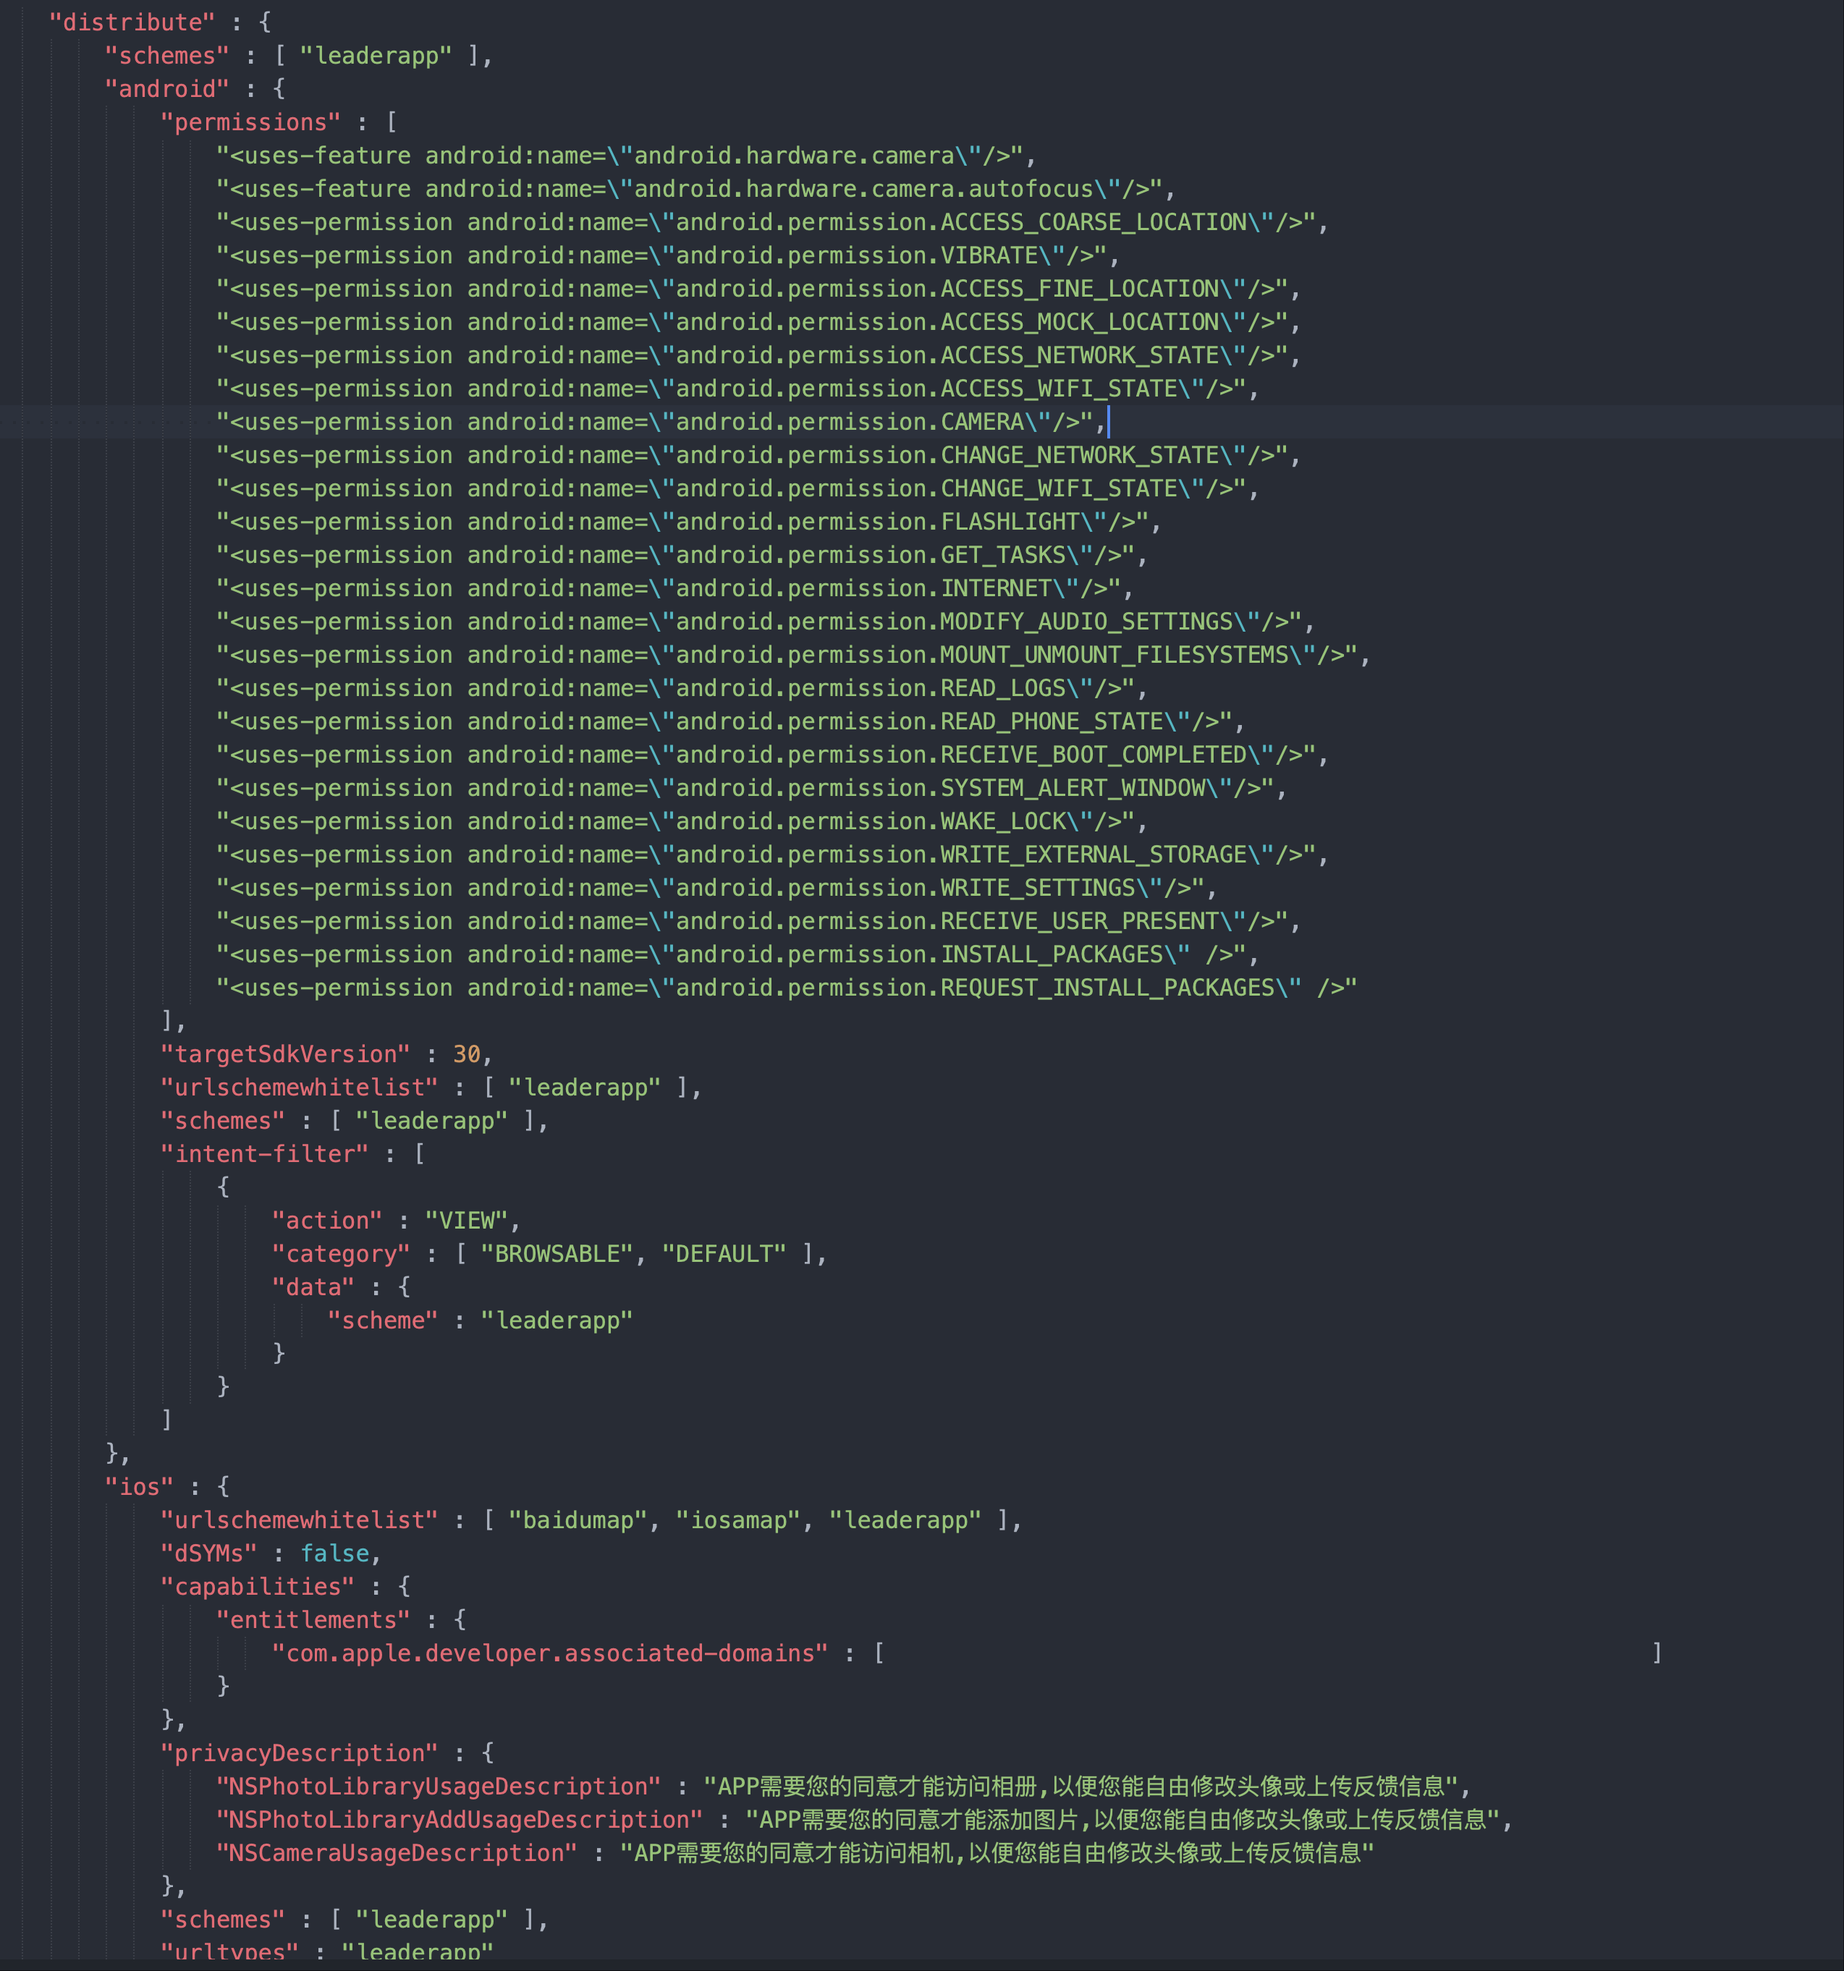Image resolution: width=1844 pixels, height=1971 pixels.
Task: Click the WAKE_LOCK permission line
Action: click(x=681, y=821)
